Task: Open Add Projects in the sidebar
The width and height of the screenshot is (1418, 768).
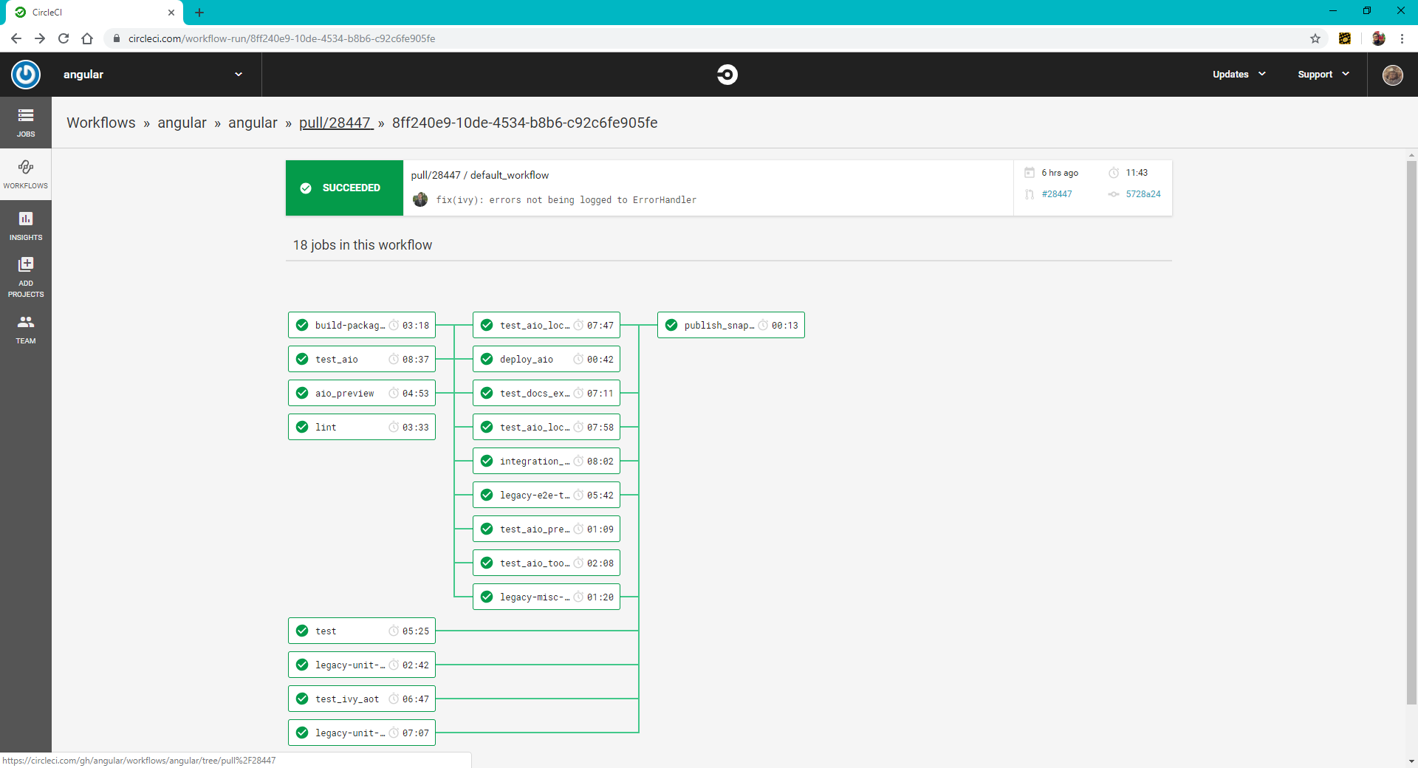Action: click(26, 277)
